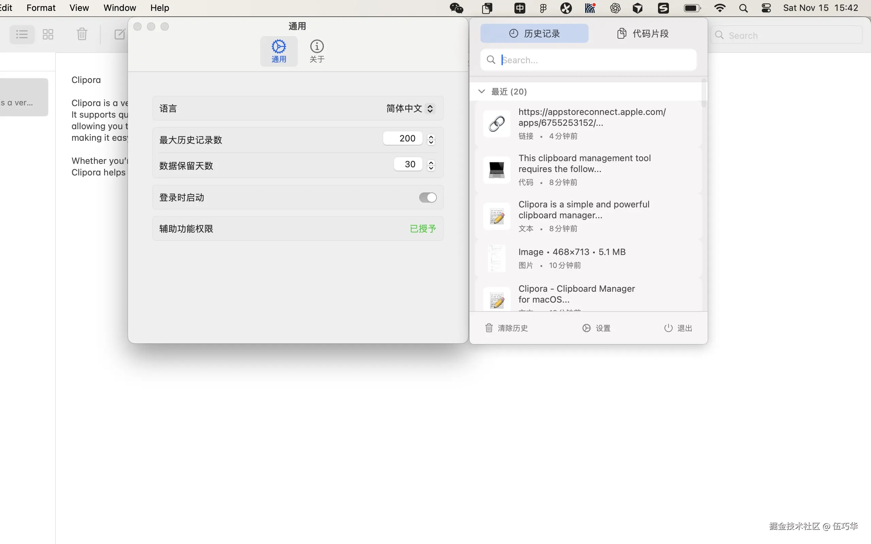Screen dimensions: 871x544
Task: Click the 已授予 accessibility permission link
Action: [422, 228]
